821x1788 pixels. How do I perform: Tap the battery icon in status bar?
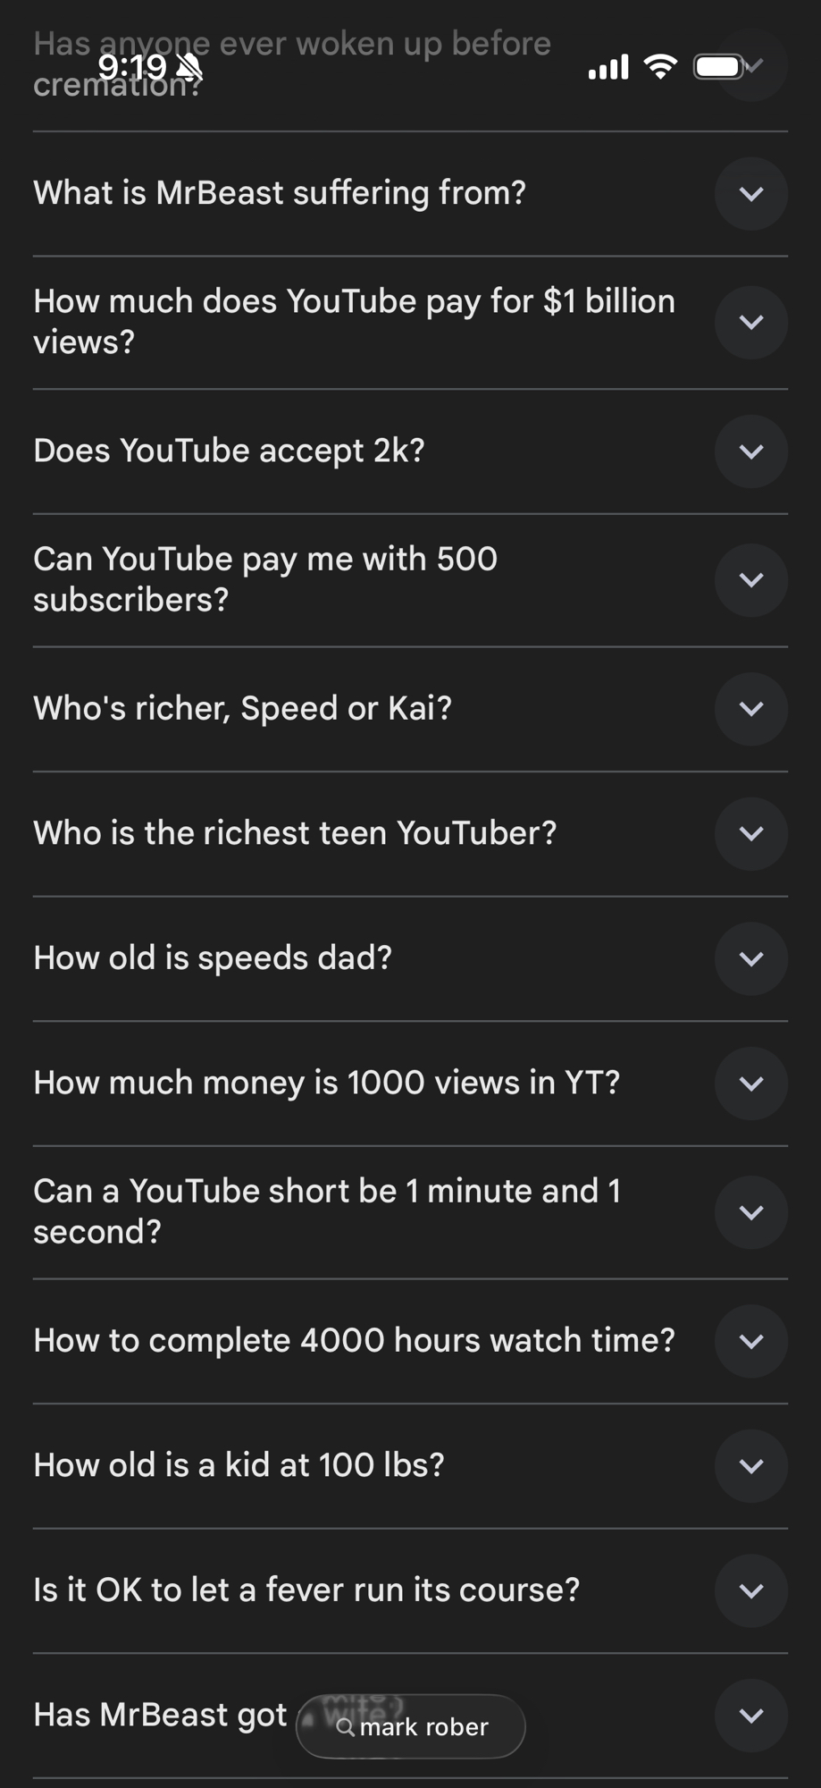pyautogui.click(x=719, y=67)
